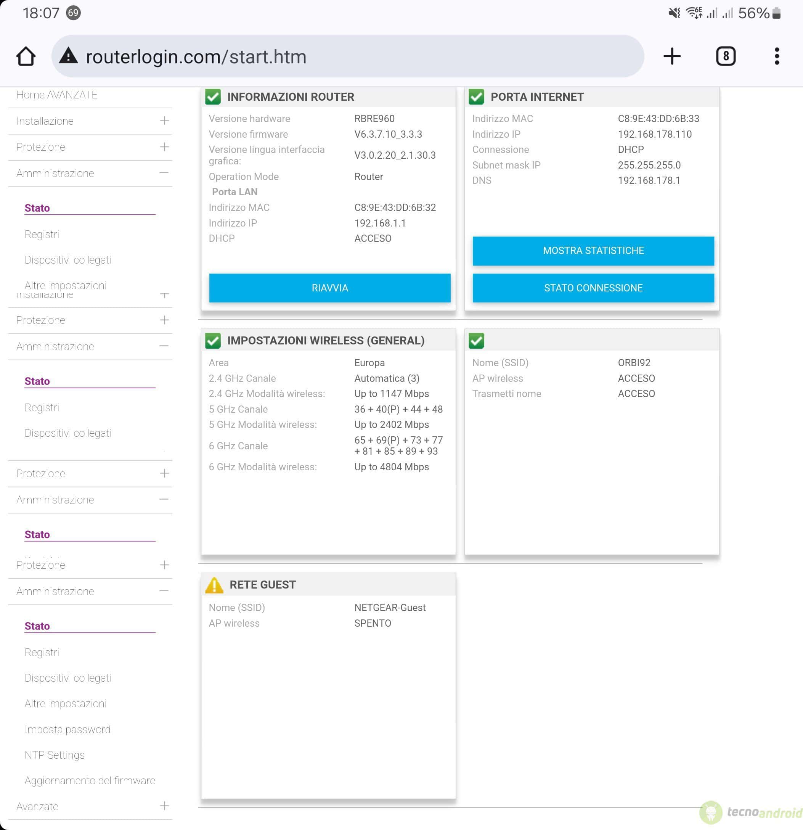Screen dimensions: 803x830
Task: Click LAN IP address 192.168.1.1
Action: (380, 223)
